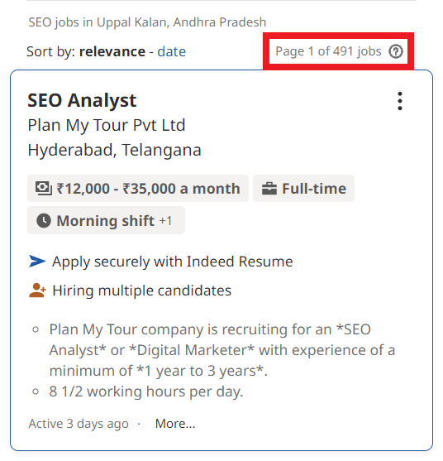The height and width of the screenshot is (461, 443).
Task: Click Plan My Tour Pvt Ltd company name
Action: [107, 125]
